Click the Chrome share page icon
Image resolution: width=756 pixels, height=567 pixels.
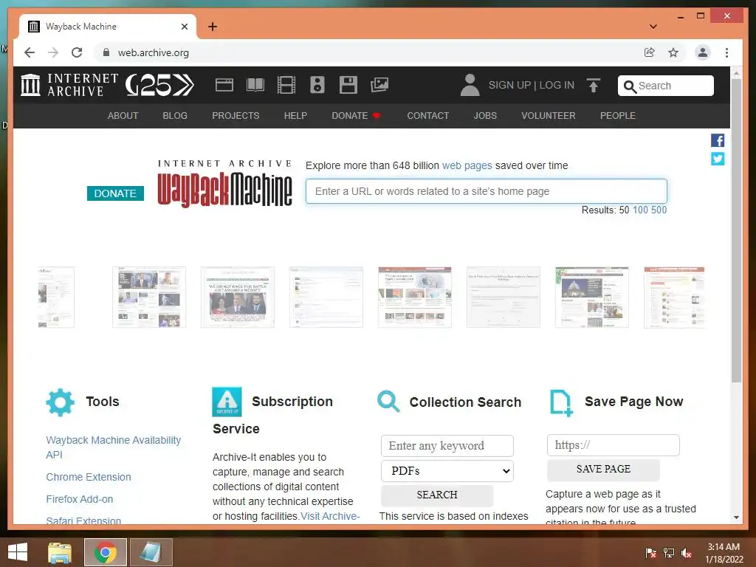650,52
